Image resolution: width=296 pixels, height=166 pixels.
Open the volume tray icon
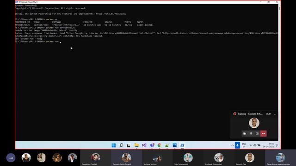[x=255, y=145]
